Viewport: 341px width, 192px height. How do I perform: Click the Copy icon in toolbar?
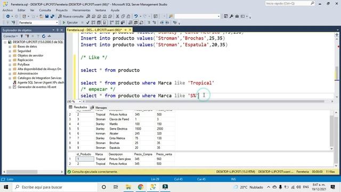(123, 17)
